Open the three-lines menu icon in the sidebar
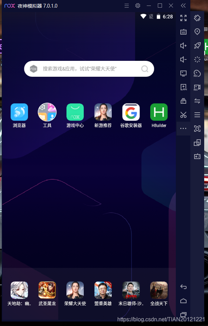Viewport: 208px width, 326px height. (x=197, y=114)
